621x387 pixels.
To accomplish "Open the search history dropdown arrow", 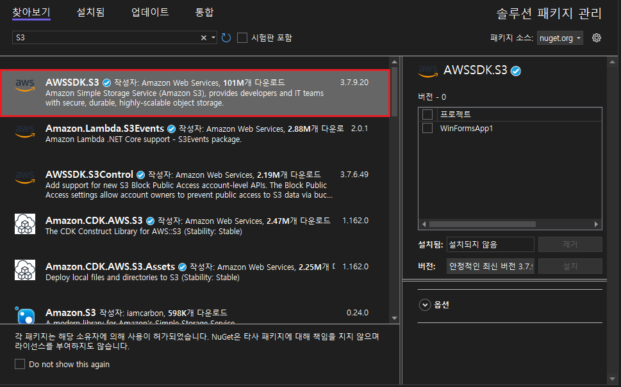I will click(213, 38).
